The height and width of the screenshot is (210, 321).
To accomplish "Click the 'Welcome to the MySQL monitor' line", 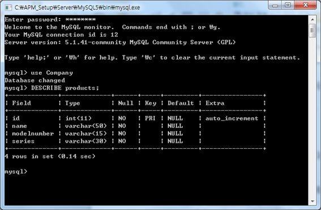I will click(113, 27).
